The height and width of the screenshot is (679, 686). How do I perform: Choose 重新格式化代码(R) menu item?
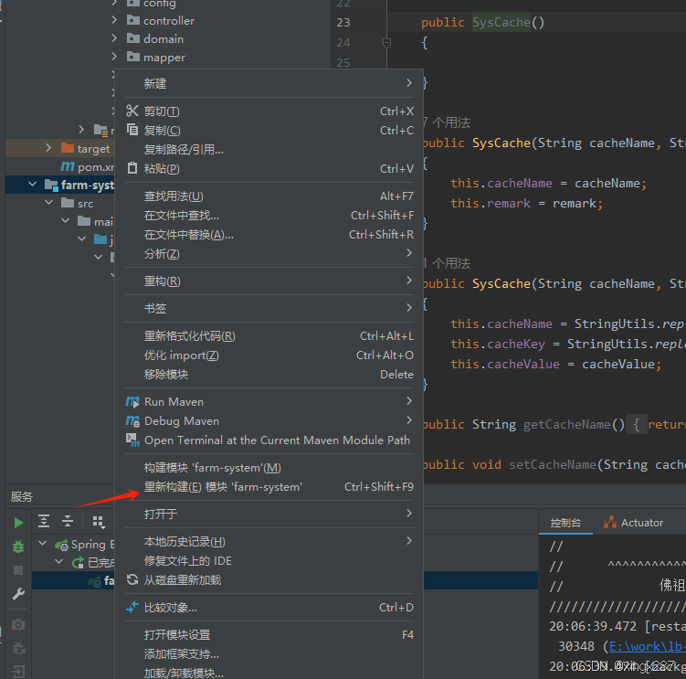[269, 335]
